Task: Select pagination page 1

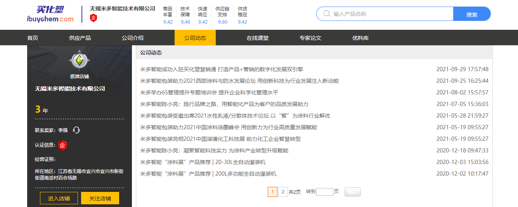Action: (x=272, y=192)
